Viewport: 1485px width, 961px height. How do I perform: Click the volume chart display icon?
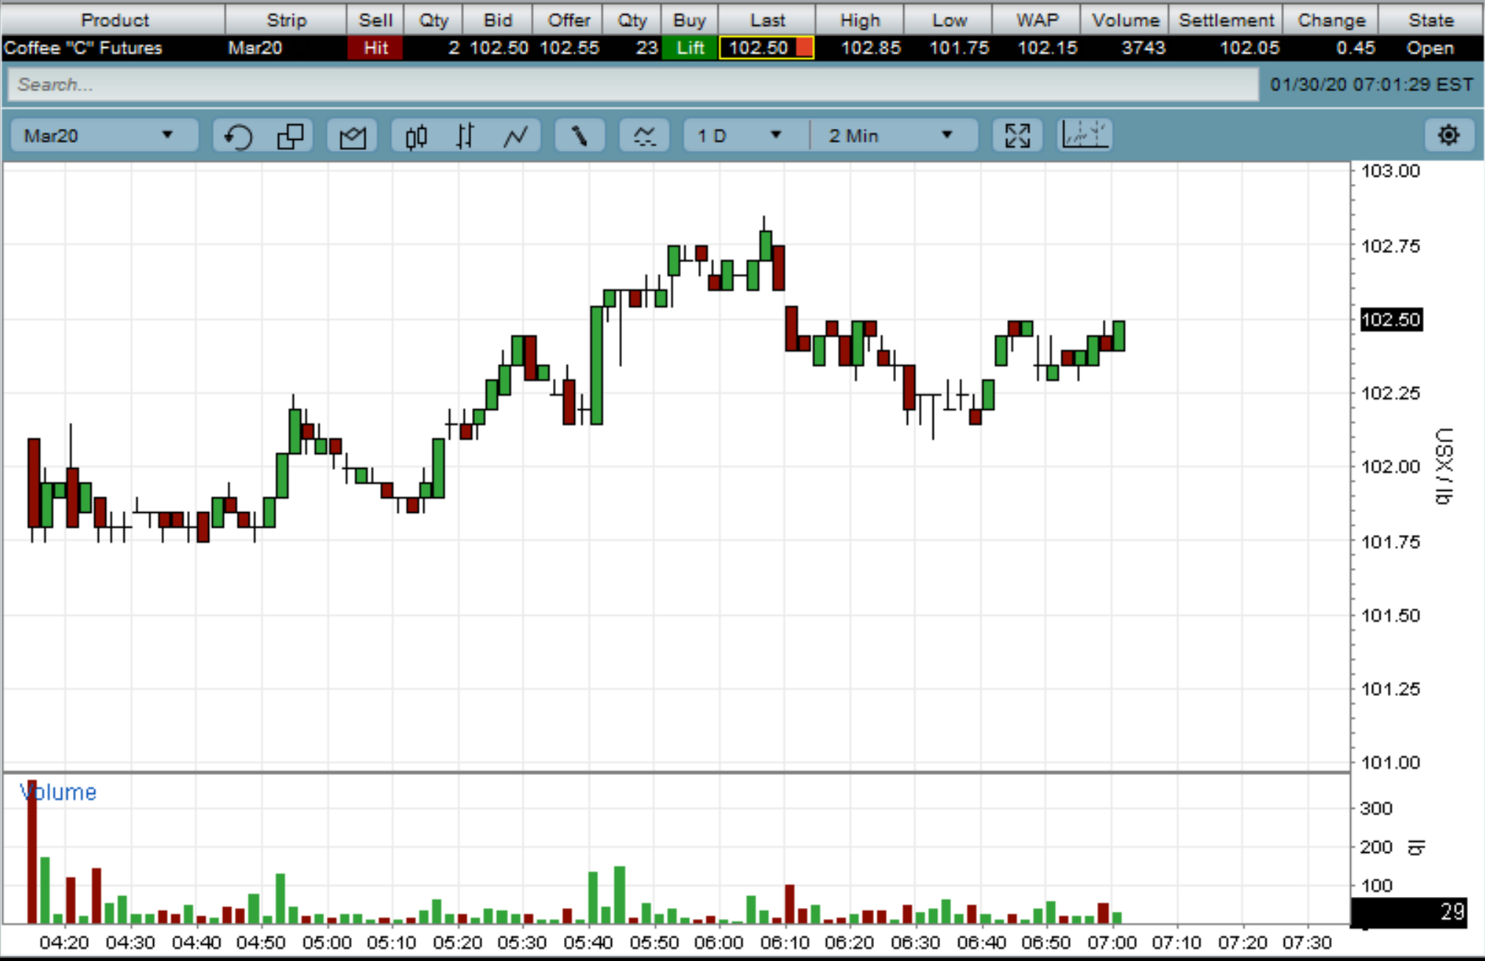1084,136
